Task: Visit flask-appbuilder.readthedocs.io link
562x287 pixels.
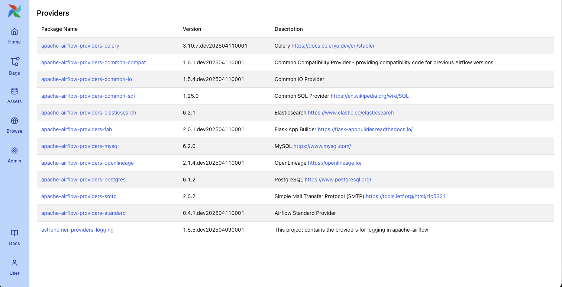Action: (365, 129)
